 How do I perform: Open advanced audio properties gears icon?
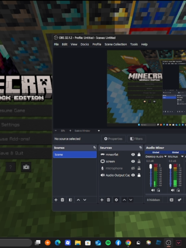[179, 200]
